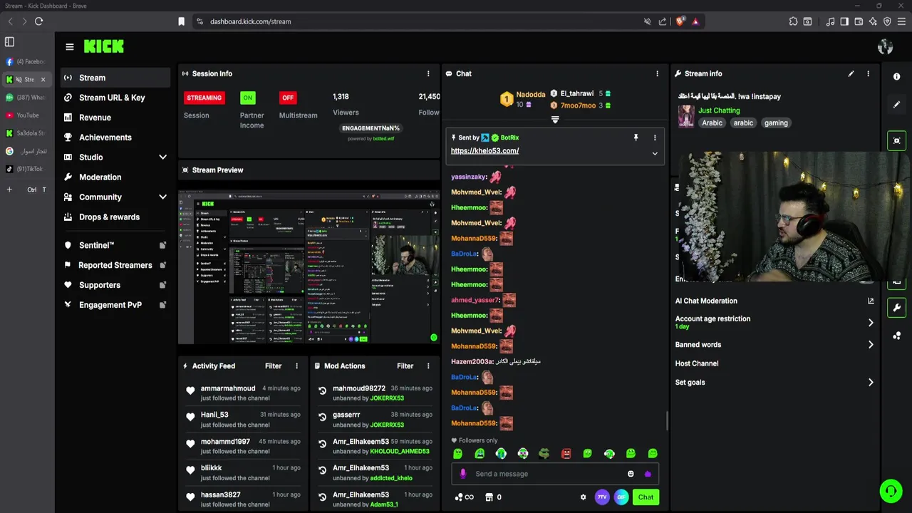Click the Brave Shields lion icon
Viewport: 912px width, 513px height.
(x=680, y=21)
